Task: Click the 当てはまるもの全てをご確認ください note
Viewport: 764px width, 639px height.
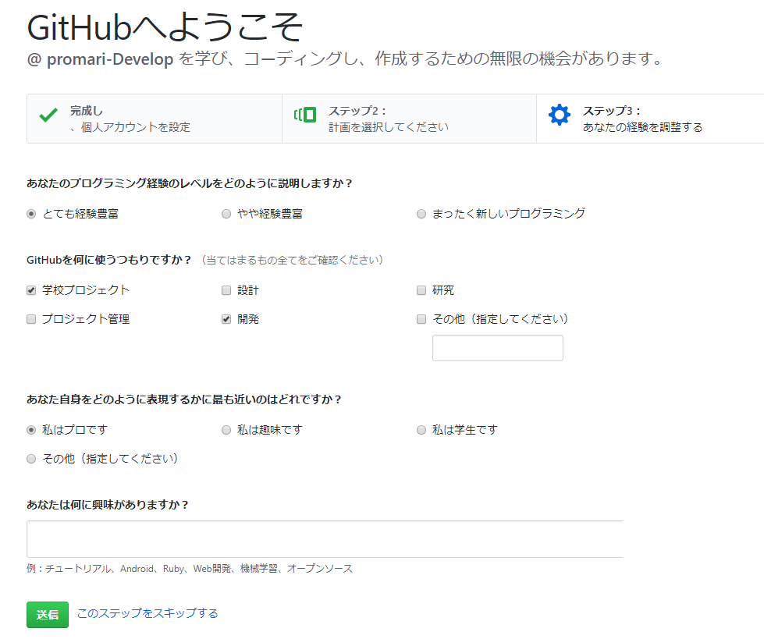Action: click(293, 260)
